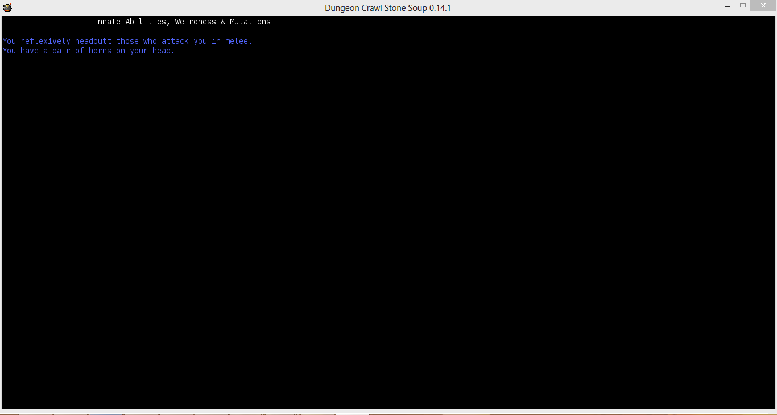The width and height of the screenshot is (777, 415).
Task: Select the "You have a pair of horns" line
Action: [x=89, y=51]
